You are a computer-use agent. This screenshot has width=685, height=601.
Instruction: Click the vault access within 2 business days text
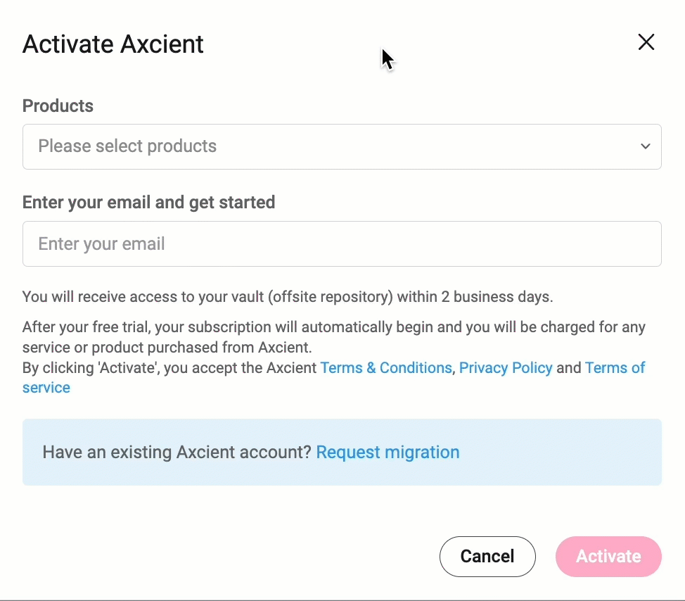[288, 297]
